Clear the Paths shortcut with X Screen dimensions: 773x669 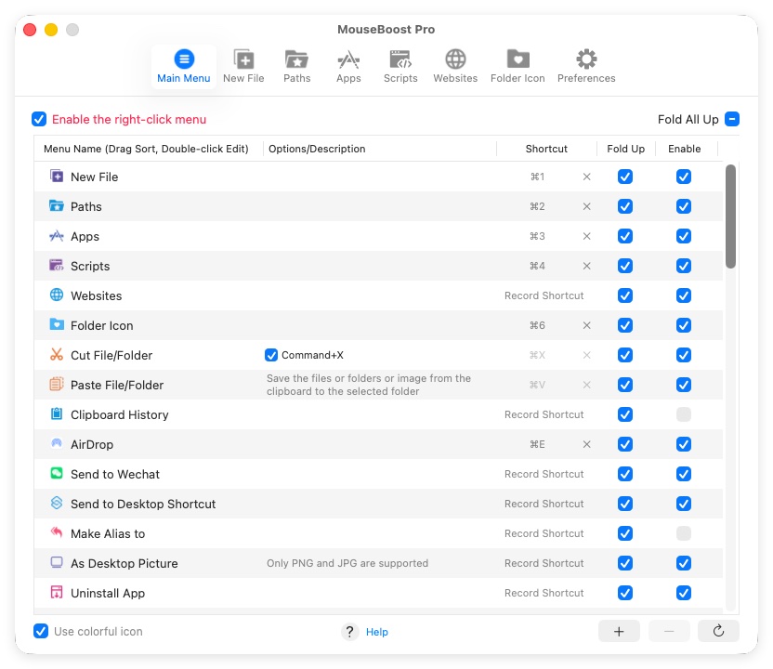pos(586,206)
